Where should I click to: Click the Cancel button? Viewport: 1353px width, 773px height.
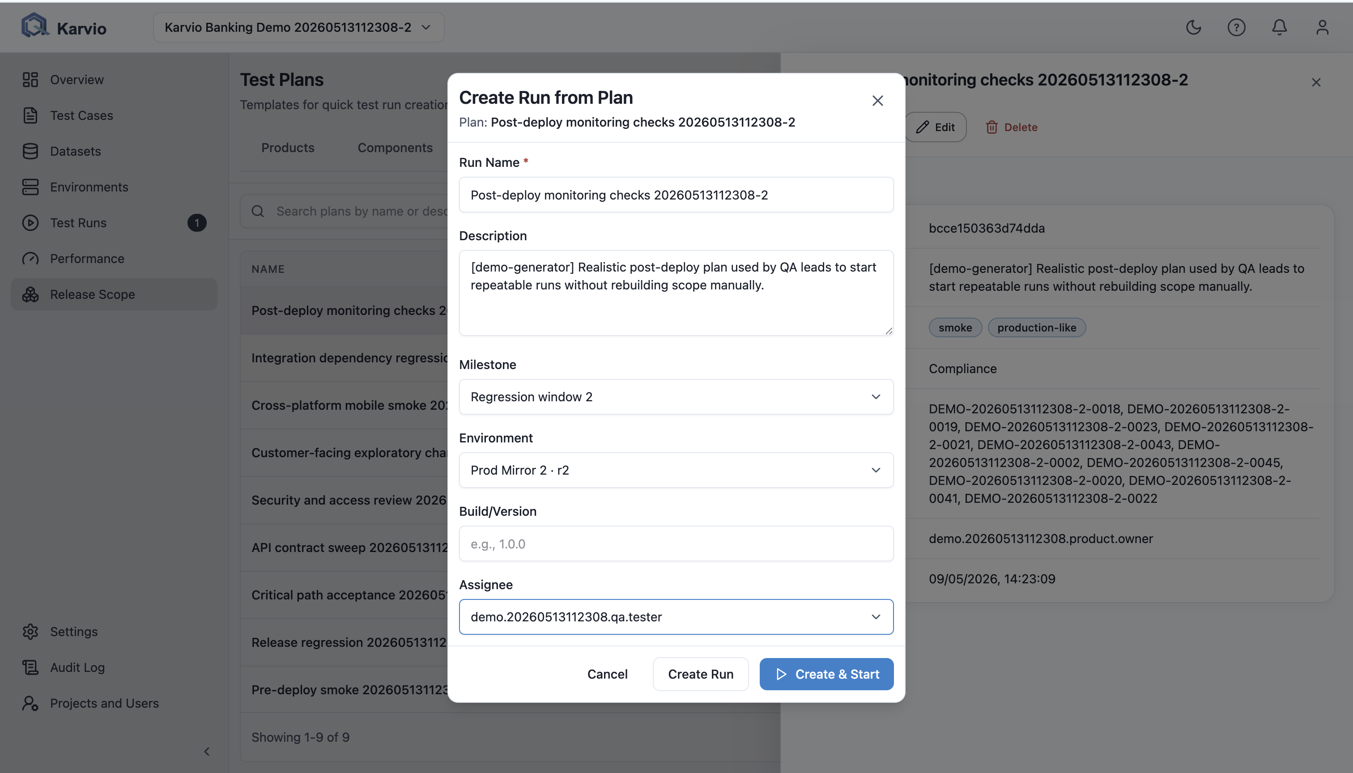[607, 674]
